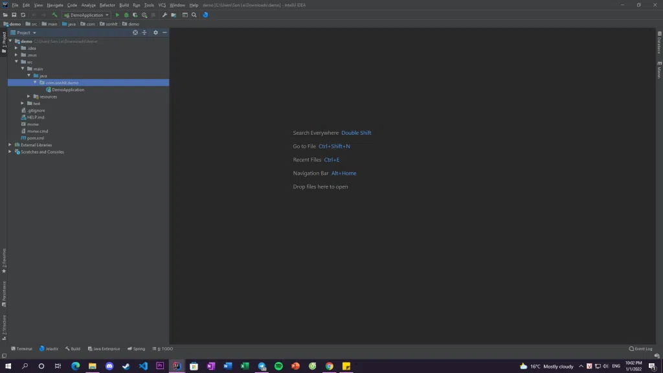Open Spotify from the Windows taskbar

(278, 366)
